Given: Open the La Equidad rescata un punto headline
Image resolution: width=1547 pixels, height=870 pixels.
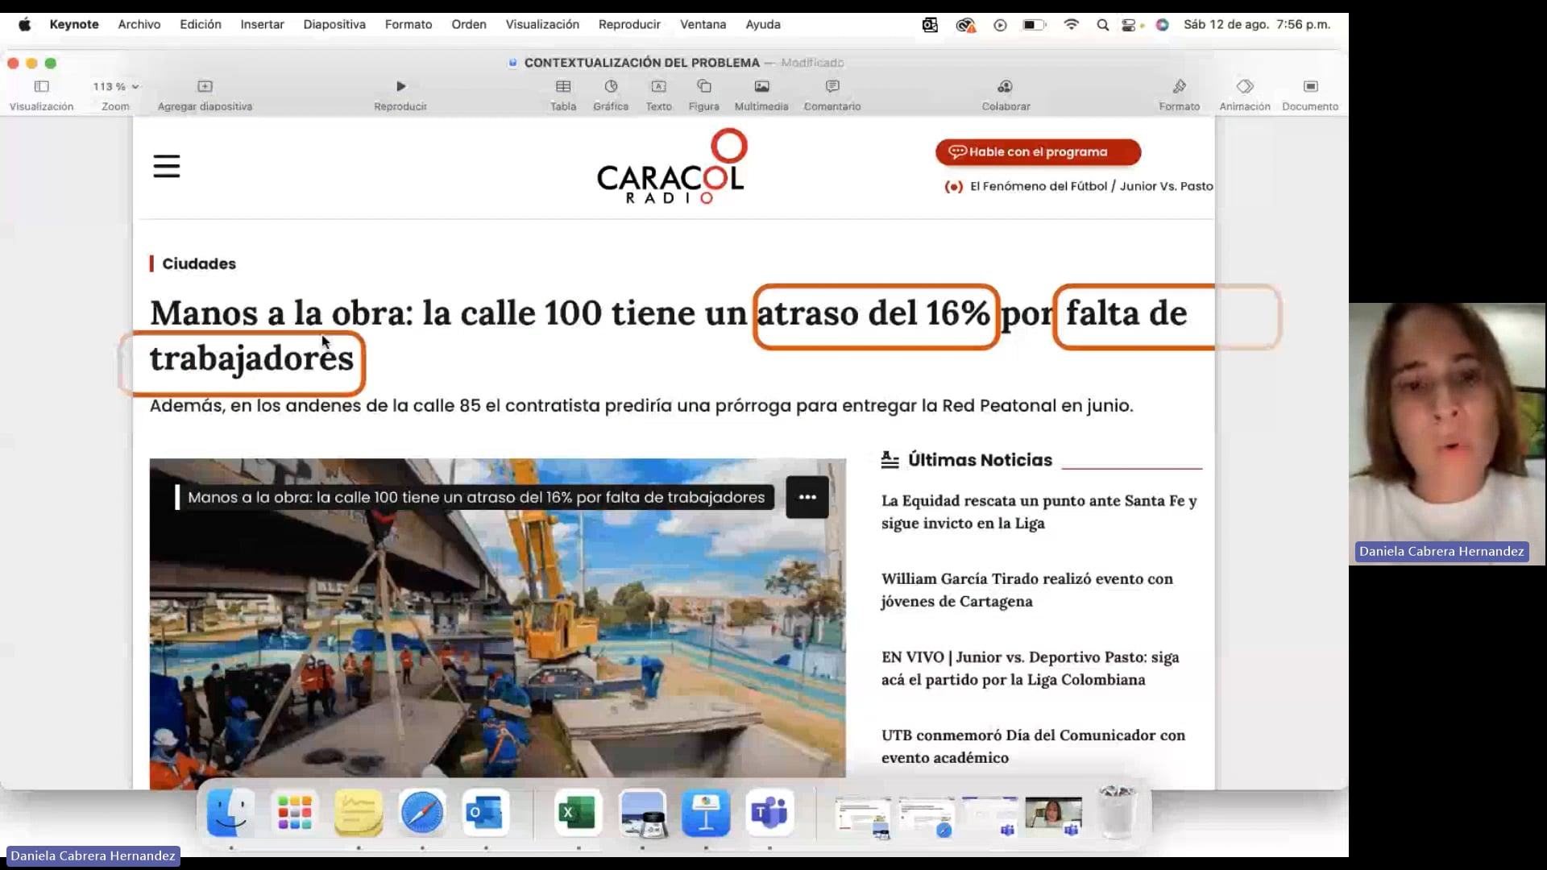Looking at the screenshot, I should tap(1039, 512).
